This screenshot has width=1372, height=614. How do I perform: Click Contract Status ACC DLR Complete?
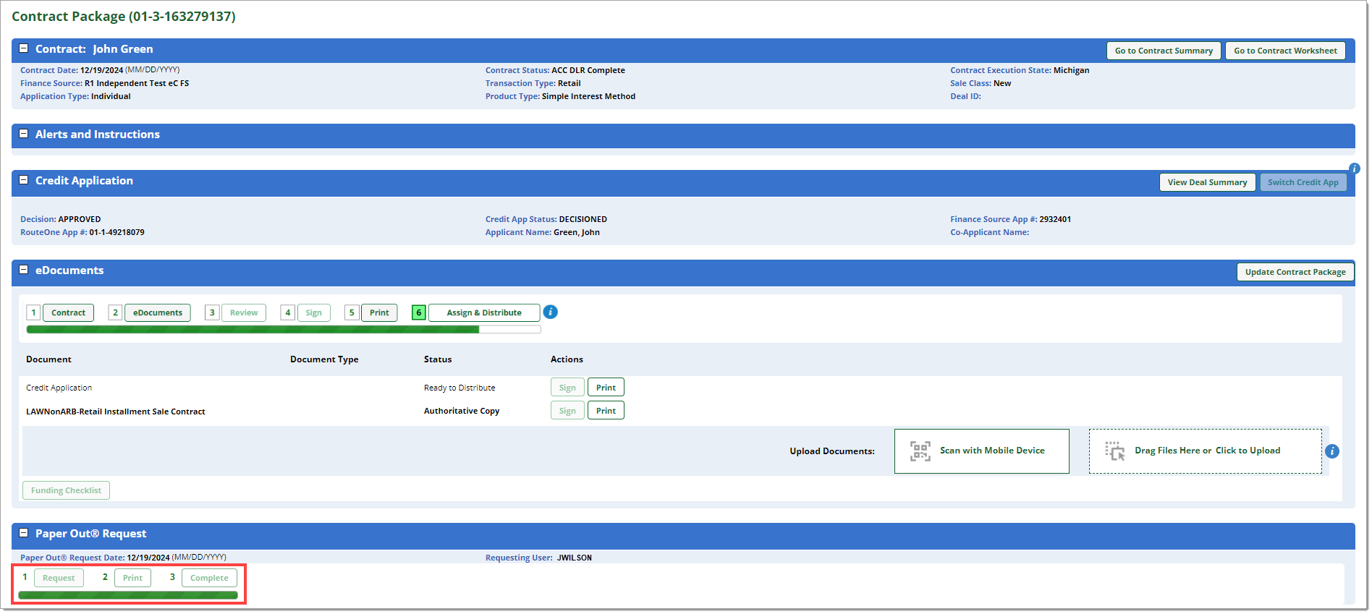(588, 70)
